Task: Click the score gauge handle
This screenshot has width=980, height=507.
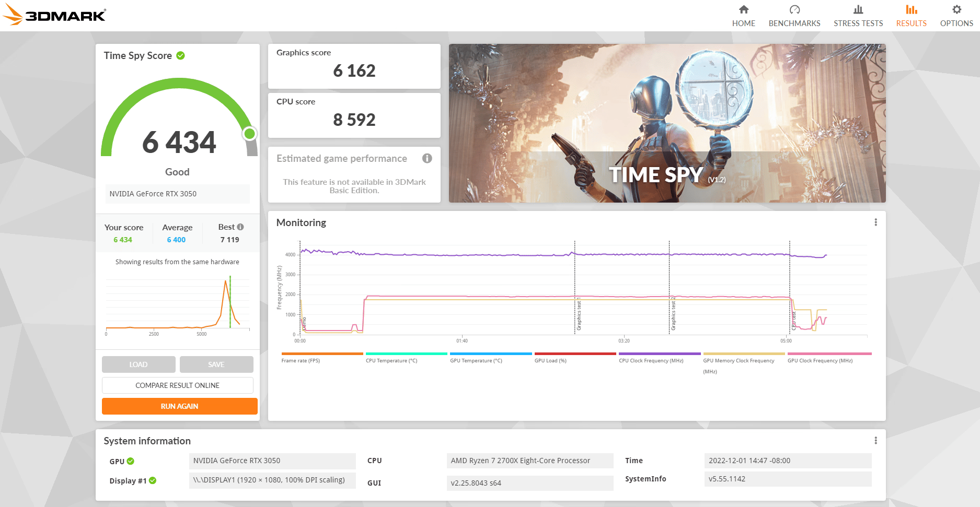Action: coord(250,134)
